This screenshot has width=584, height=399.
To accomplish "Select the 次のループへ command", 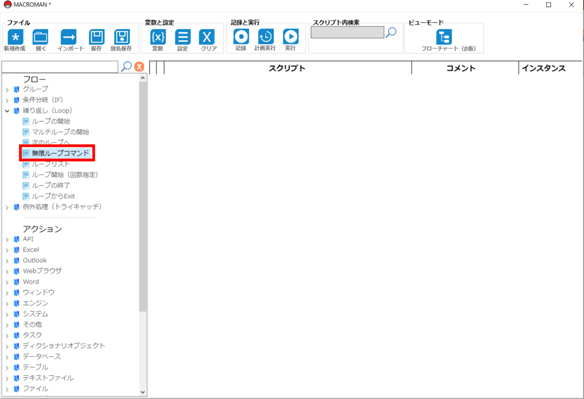I will click(x=51, y=143).
